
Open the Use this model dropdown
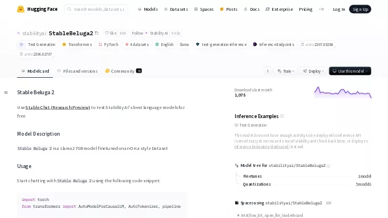(x=350, y=71)
